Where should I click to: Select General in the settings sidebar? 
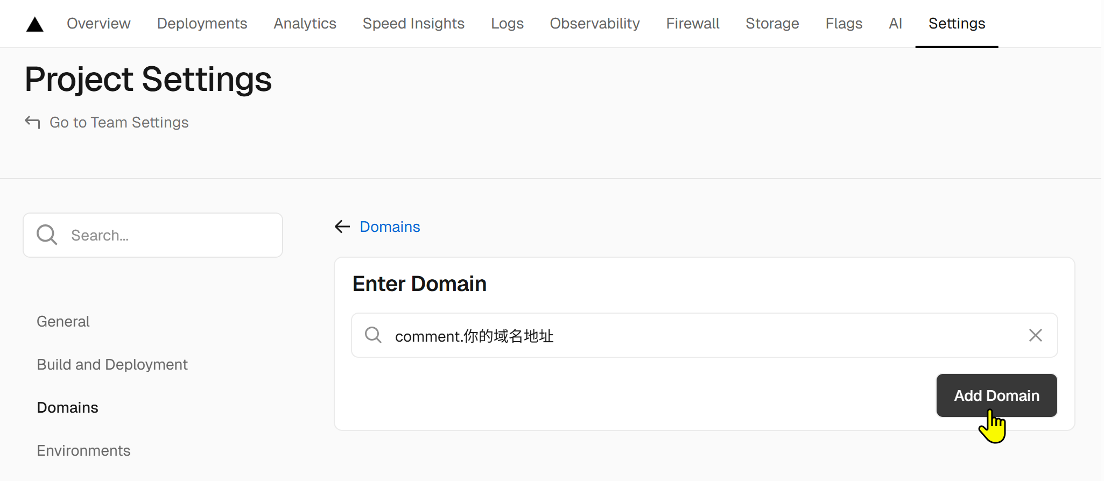coord(63,322)
